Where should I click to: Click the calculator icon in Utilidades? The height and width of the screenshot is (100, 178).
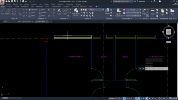click(157, 16)
